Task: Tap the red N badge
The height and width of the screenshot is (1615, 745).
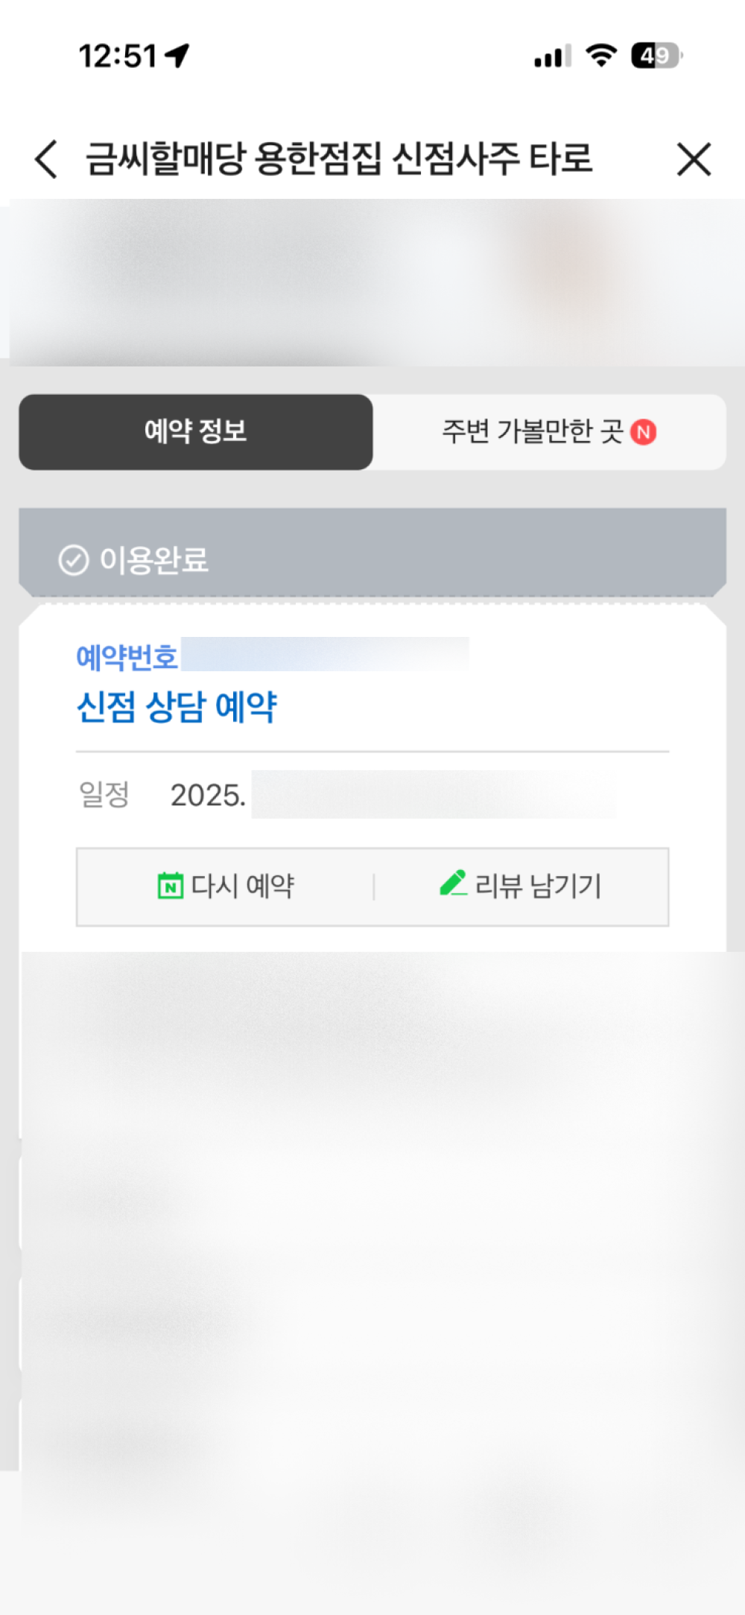Action: click(x=644, y=432)
